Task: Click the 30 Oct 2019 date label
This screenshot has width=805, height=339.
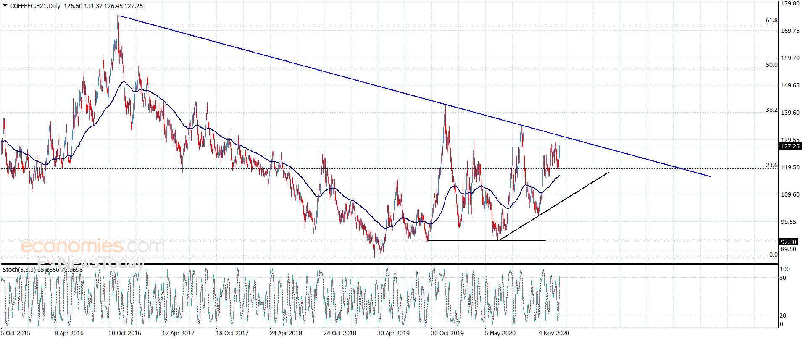Action: [x=447, y=333]
